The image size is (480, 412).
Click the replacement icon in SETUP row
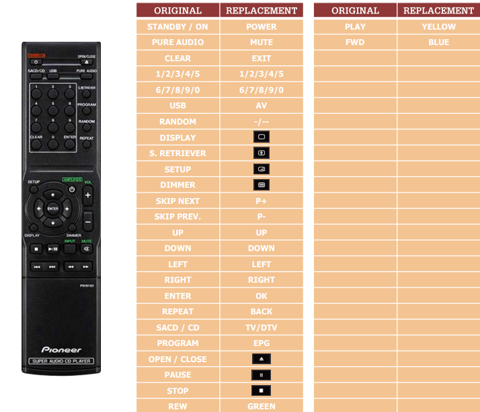tap(261, 169)
